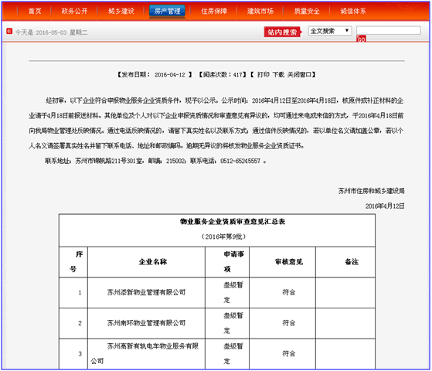Open the 城乡建设 navigation tab
Screen dimensions: 432x371
121,11
